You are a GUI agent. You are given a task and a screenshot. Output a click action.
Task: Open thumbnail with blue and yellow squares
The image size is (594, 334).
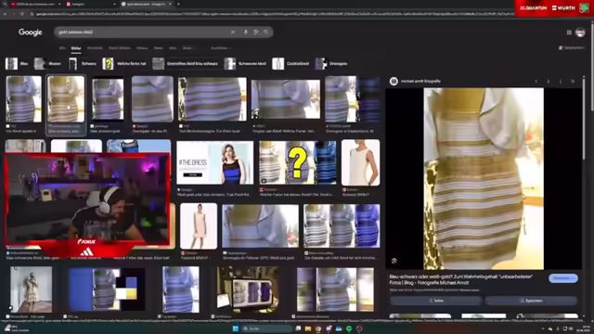click(x=107, y=289)
